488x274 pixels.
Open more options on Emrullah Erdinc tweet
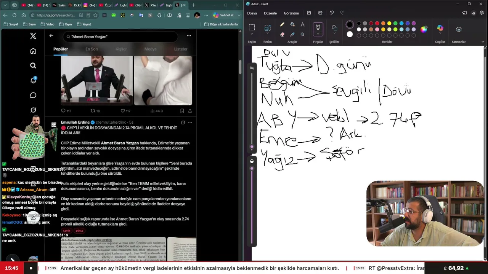point(190,123)
